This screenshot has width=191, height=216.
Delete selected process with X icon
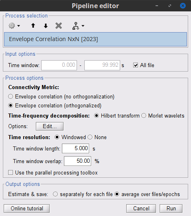click(59, 26)
